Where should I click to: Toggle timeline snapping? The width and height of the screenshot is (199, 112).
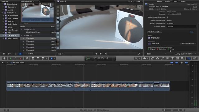tap(187, 63)
